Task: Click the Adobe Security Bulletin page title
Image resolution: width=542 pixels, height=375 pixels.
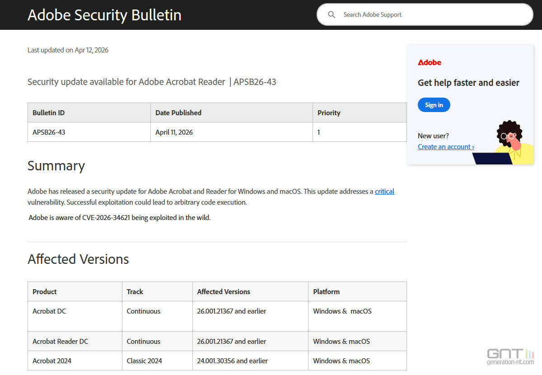Action: click(x=104, y=15)
